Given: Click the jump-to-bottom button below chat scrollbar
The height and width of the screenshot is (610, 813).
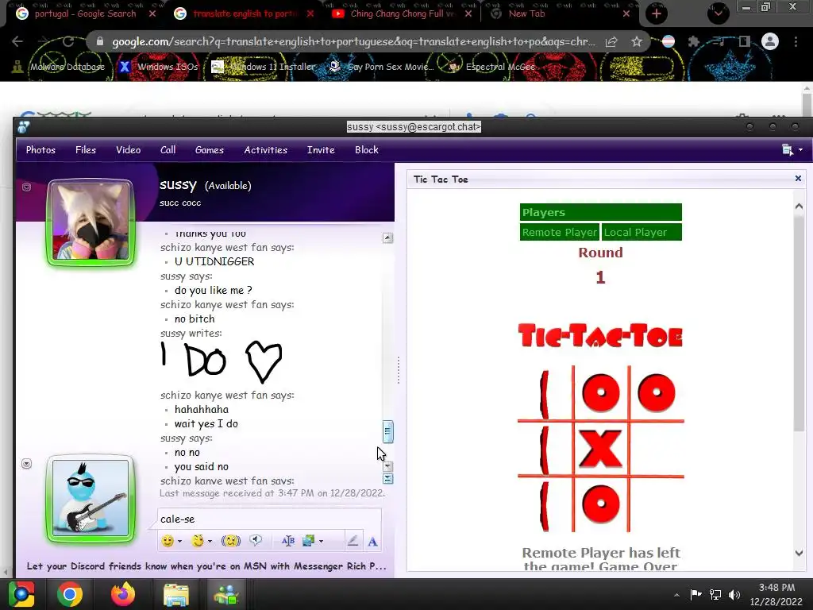Looking at the screenshot, I should [x=387, y=479].
